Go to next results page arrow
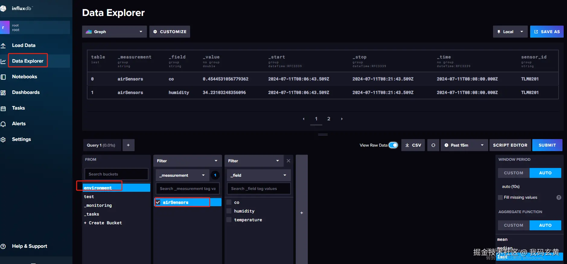567x264 pixels. tap(342, 119)
